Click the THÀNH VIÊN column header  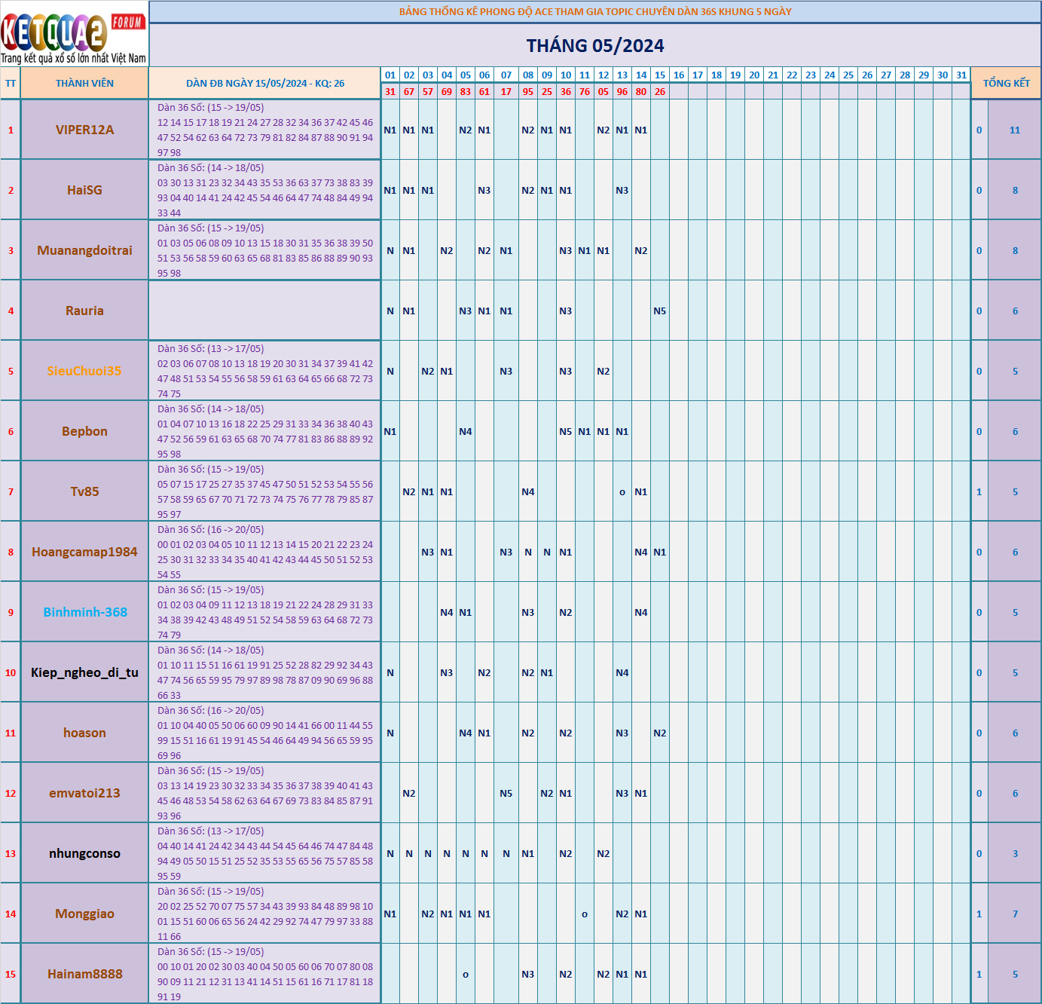tap(84, 83)
